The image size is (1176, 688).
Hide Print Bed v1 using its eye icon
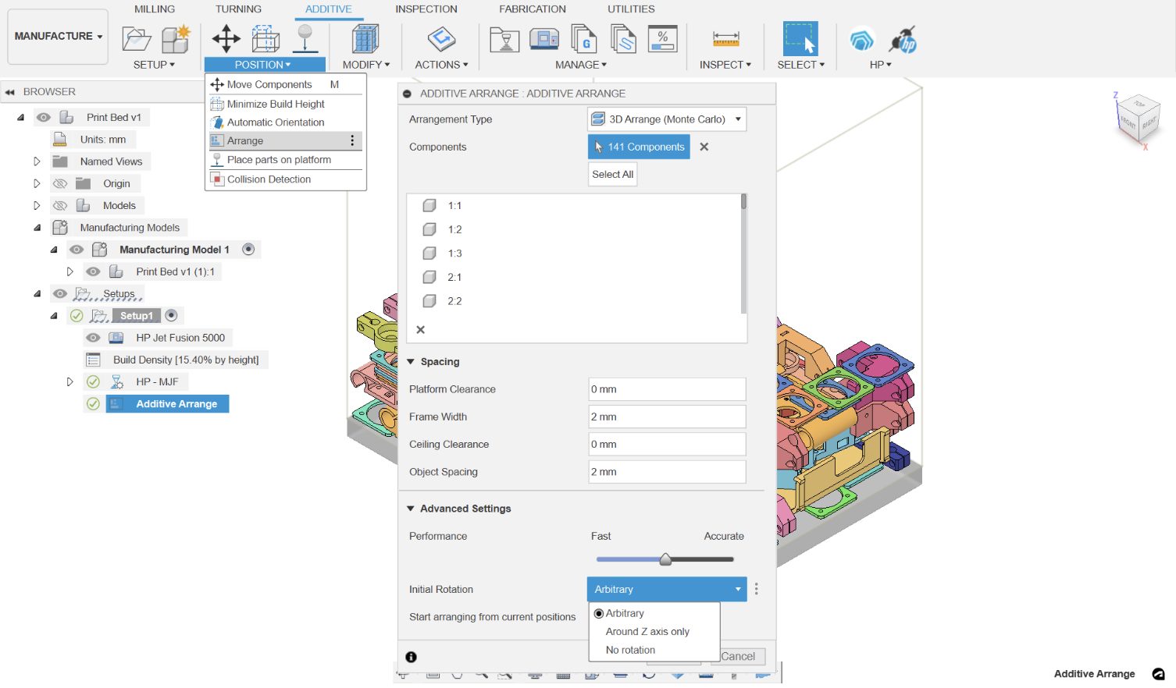(x=44, y=116)
